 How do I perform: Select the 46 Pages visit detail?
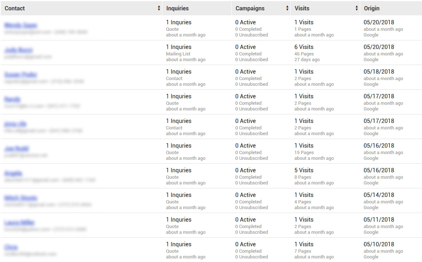tap(304, 54)
